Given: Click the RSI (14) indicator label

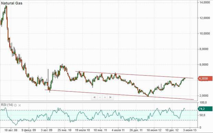Looking at the screenshot, I should tap(7, 105).
